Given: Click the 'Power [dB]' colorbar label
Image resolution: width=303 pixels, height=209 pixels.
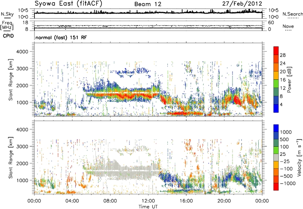Looking at the screenshot, I should coord(289,80).
